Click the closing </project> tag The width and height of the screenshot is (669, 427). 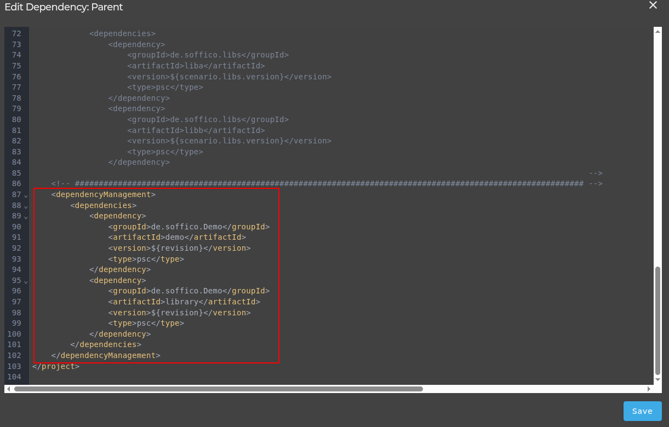pyautogui.click(x=56, y=366)
